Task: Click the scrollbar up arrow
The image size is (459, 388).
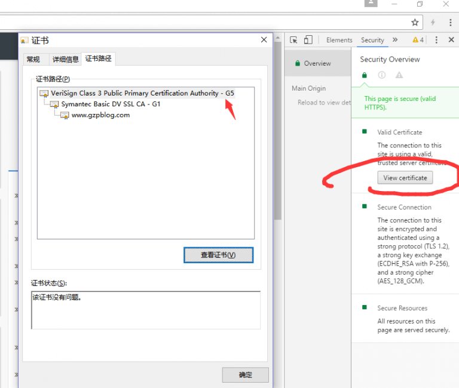Action: click(x=278, y=38)
